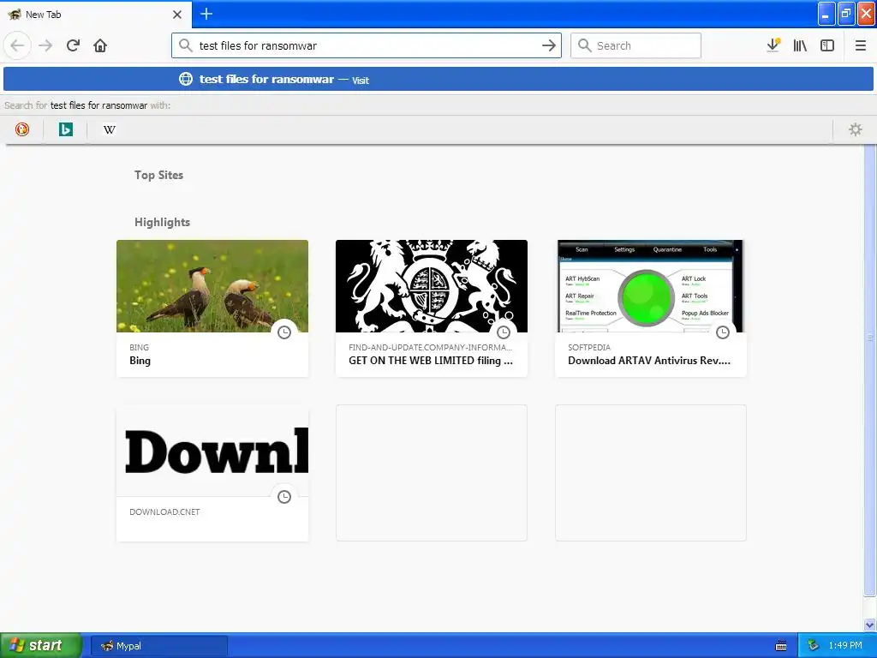Open a new tab with plus button

206,14
